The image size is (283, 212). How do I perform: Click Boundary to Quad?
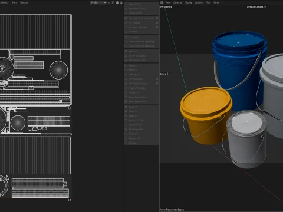click(141, 101)
